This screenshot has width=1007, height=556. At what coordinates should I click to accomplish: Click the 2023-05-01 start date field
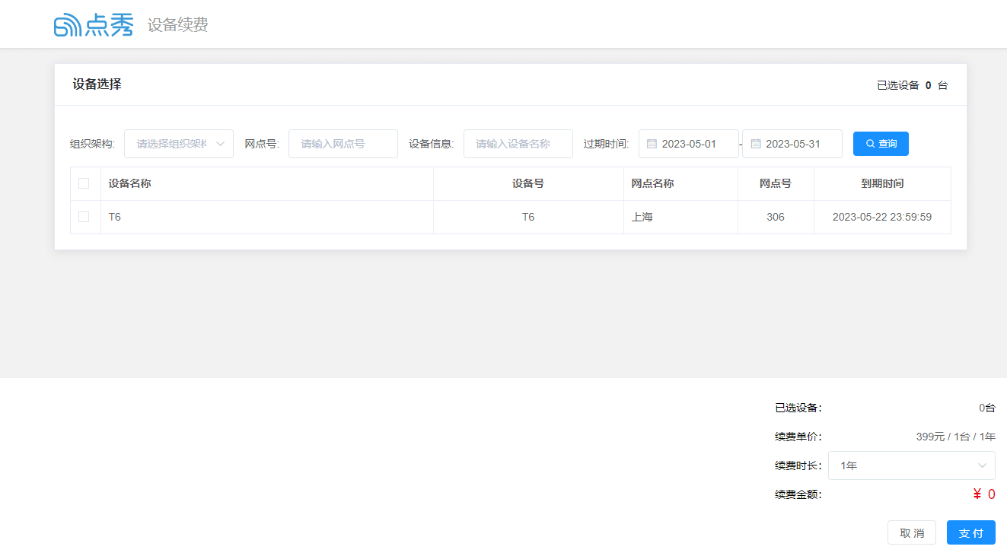point(689,144)
